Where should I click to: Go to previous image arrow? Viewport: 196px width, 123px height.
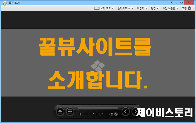(125, 112)
